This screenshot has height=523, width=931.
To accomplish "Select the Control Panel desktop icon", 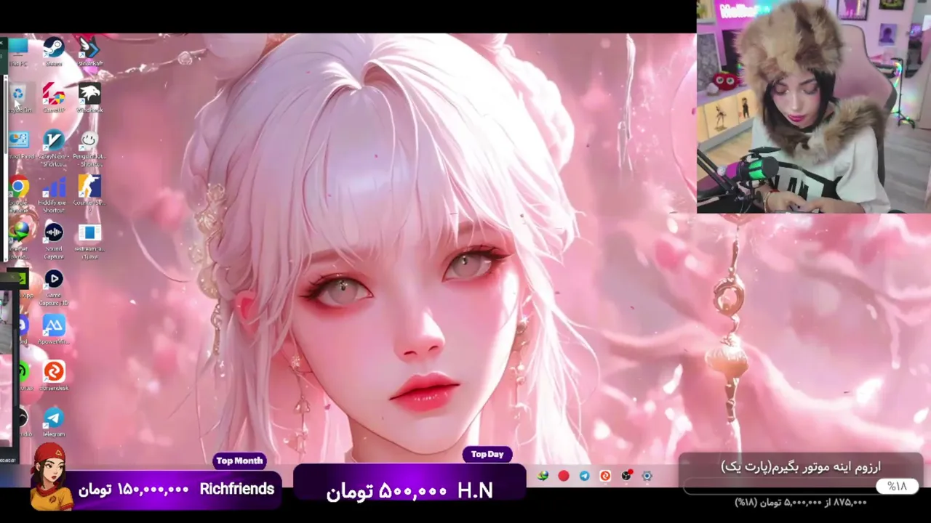I will point(19,145).
